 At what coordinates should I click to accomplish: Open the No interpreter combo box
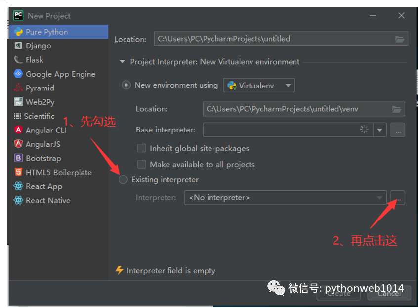285,198
